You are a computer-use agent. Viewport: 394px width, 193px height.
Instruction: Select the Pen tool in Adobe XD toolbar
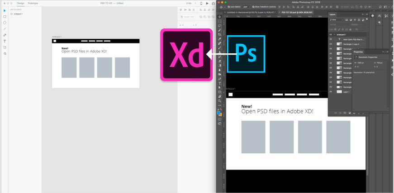click(5, 35)
